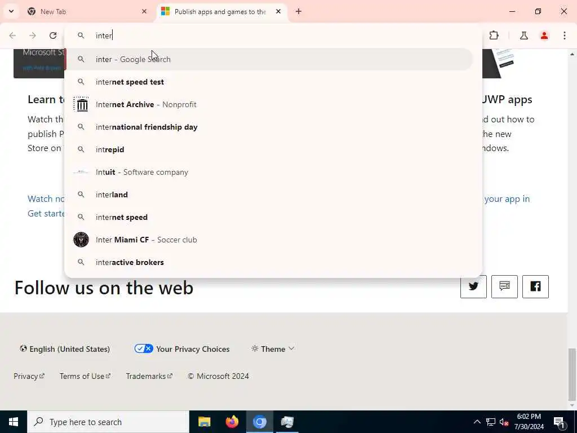The width and height of the screenshot is (577, 433).
Task: Go back to previous page
Action: [12, 36]
